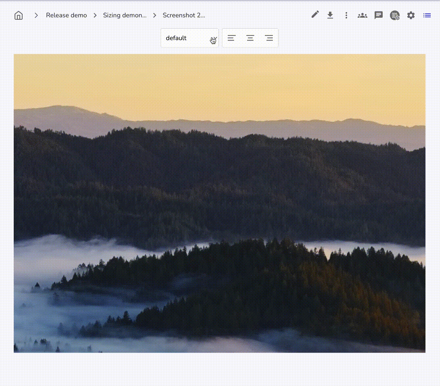Open the vertical three-dot more menu

[x=346, y=15]
